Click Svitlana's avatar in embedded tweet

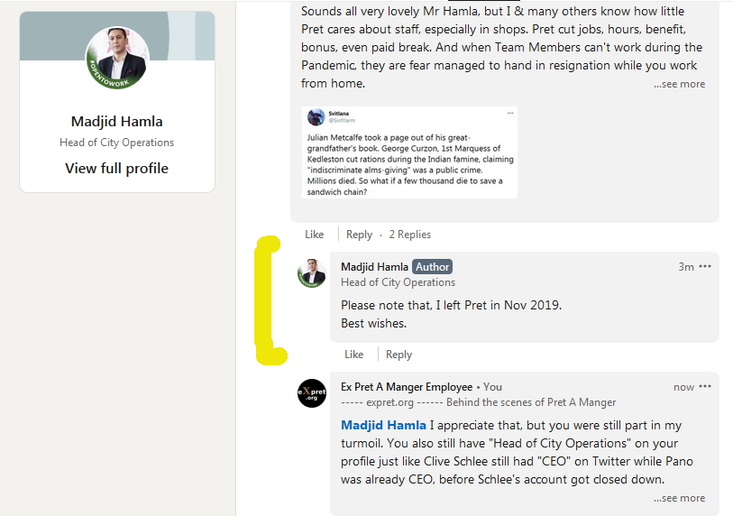point(316,117)
